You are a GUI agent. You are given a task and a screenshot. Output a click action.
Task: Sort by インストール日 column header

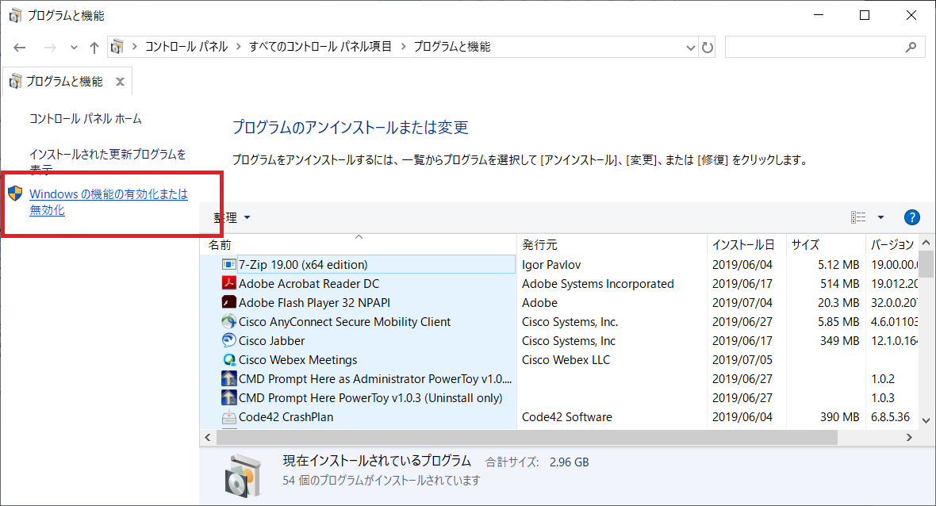pos(746,244)
